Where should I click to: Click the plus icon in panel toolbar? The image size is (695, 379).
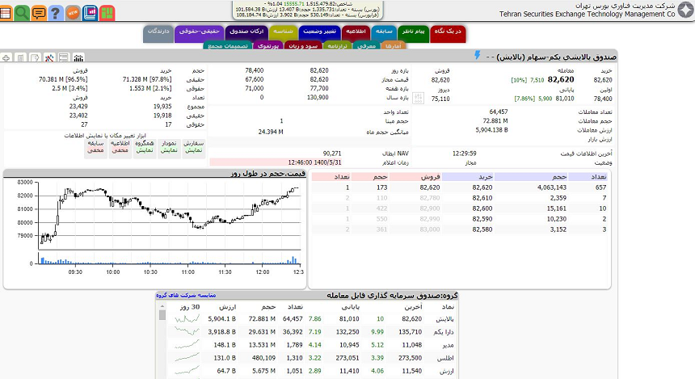(x=6, y=58)
